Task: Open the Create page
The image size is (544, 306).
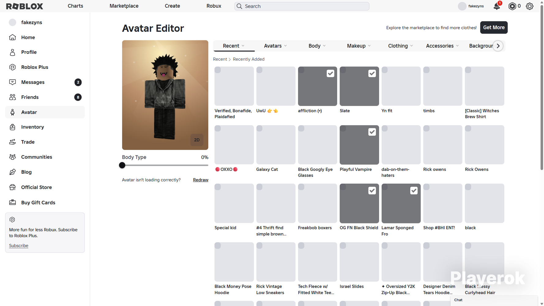Action: click(x=172, y=6)
